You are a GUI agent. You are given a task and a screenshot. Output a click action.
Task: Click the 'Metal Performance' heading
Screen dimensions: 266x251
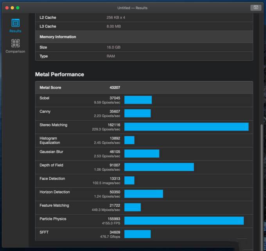[x=59, y=74]
